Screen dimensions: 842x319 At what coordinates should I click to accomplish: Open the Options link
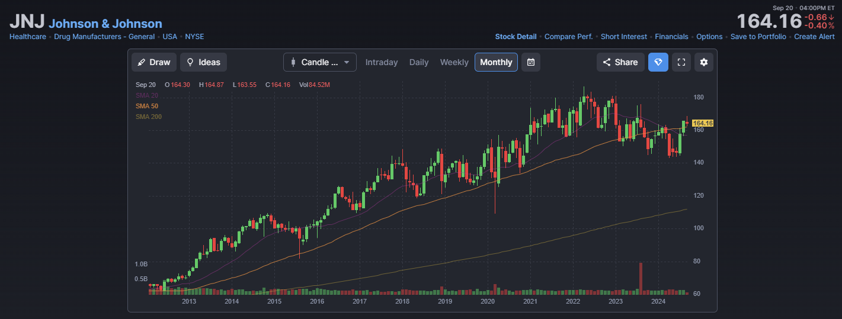[x=709, y=37]
